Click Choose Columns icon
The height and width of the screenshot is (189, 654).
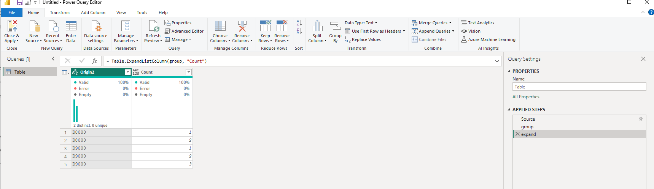click(220, 26)
